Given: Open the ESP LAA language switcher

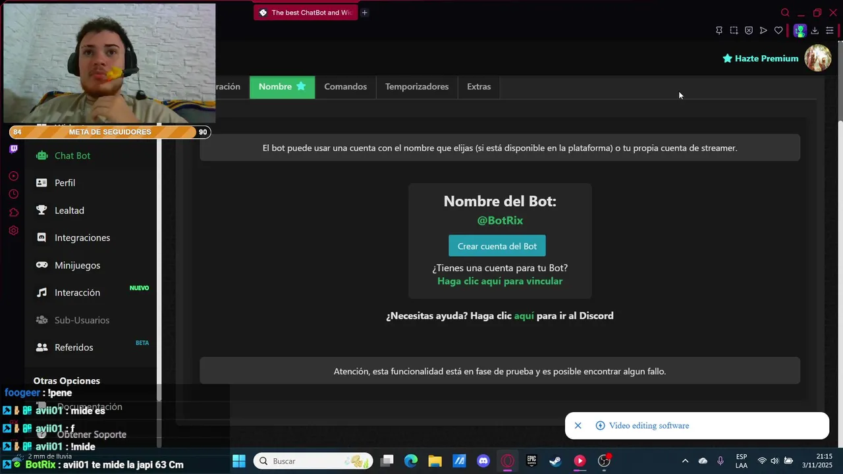Looking at the screenshot, I should 742,461.
